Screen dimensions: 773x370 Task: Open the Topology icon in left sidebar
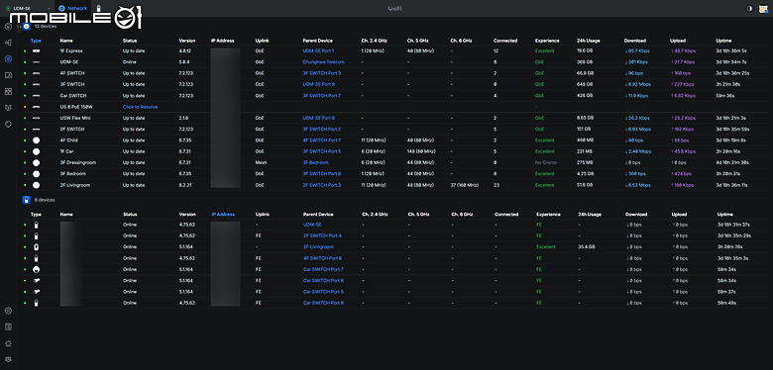coord(8,43)
